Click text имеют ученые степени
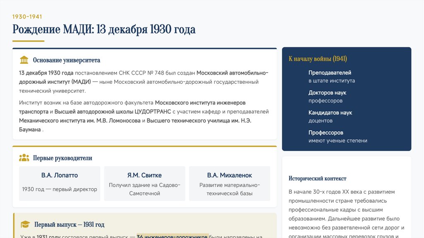 (x=338, y=141)
